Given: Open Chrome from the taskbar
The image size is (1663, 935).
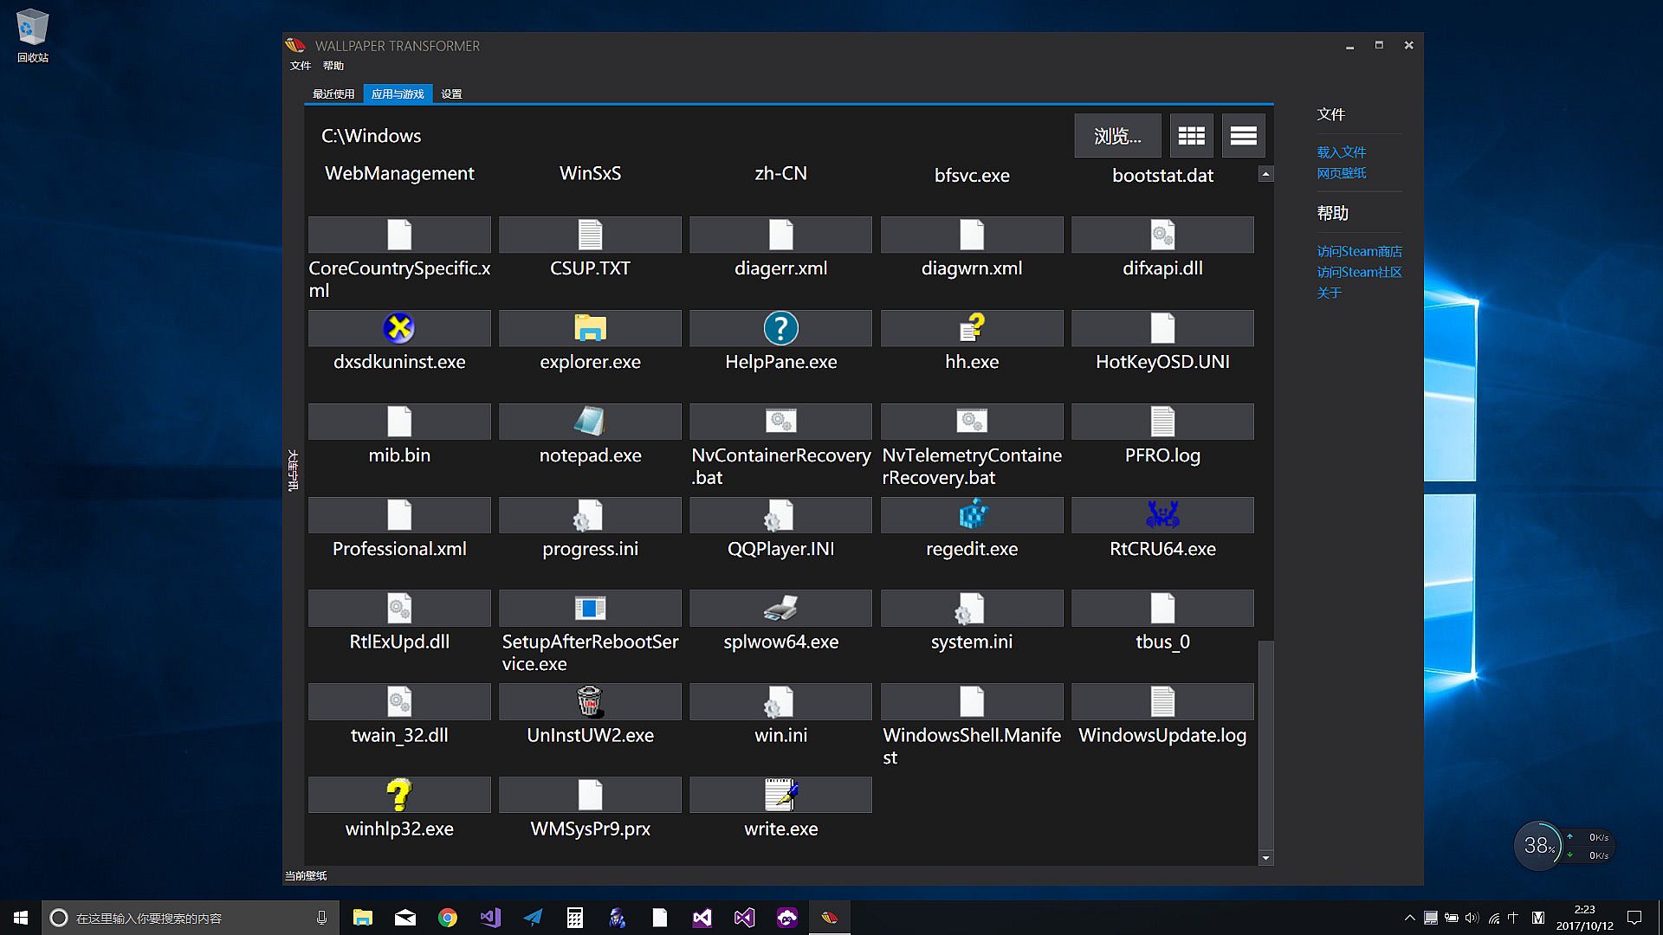Looking at the screenshot, I should [x=448, y=918].
